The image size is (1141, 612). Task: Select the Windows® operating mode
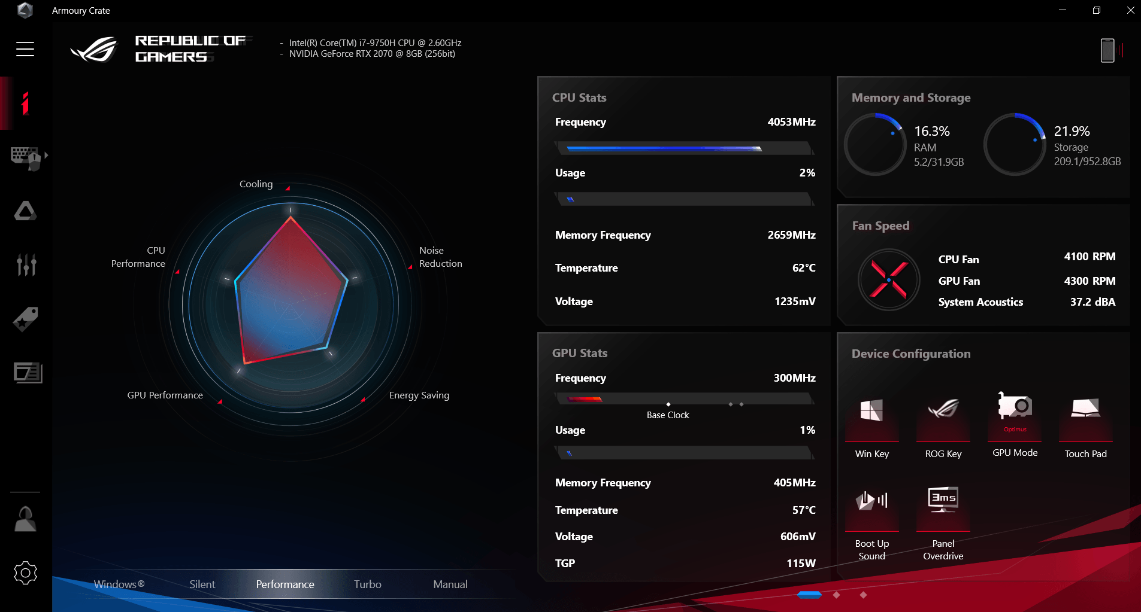coord(119,584)
